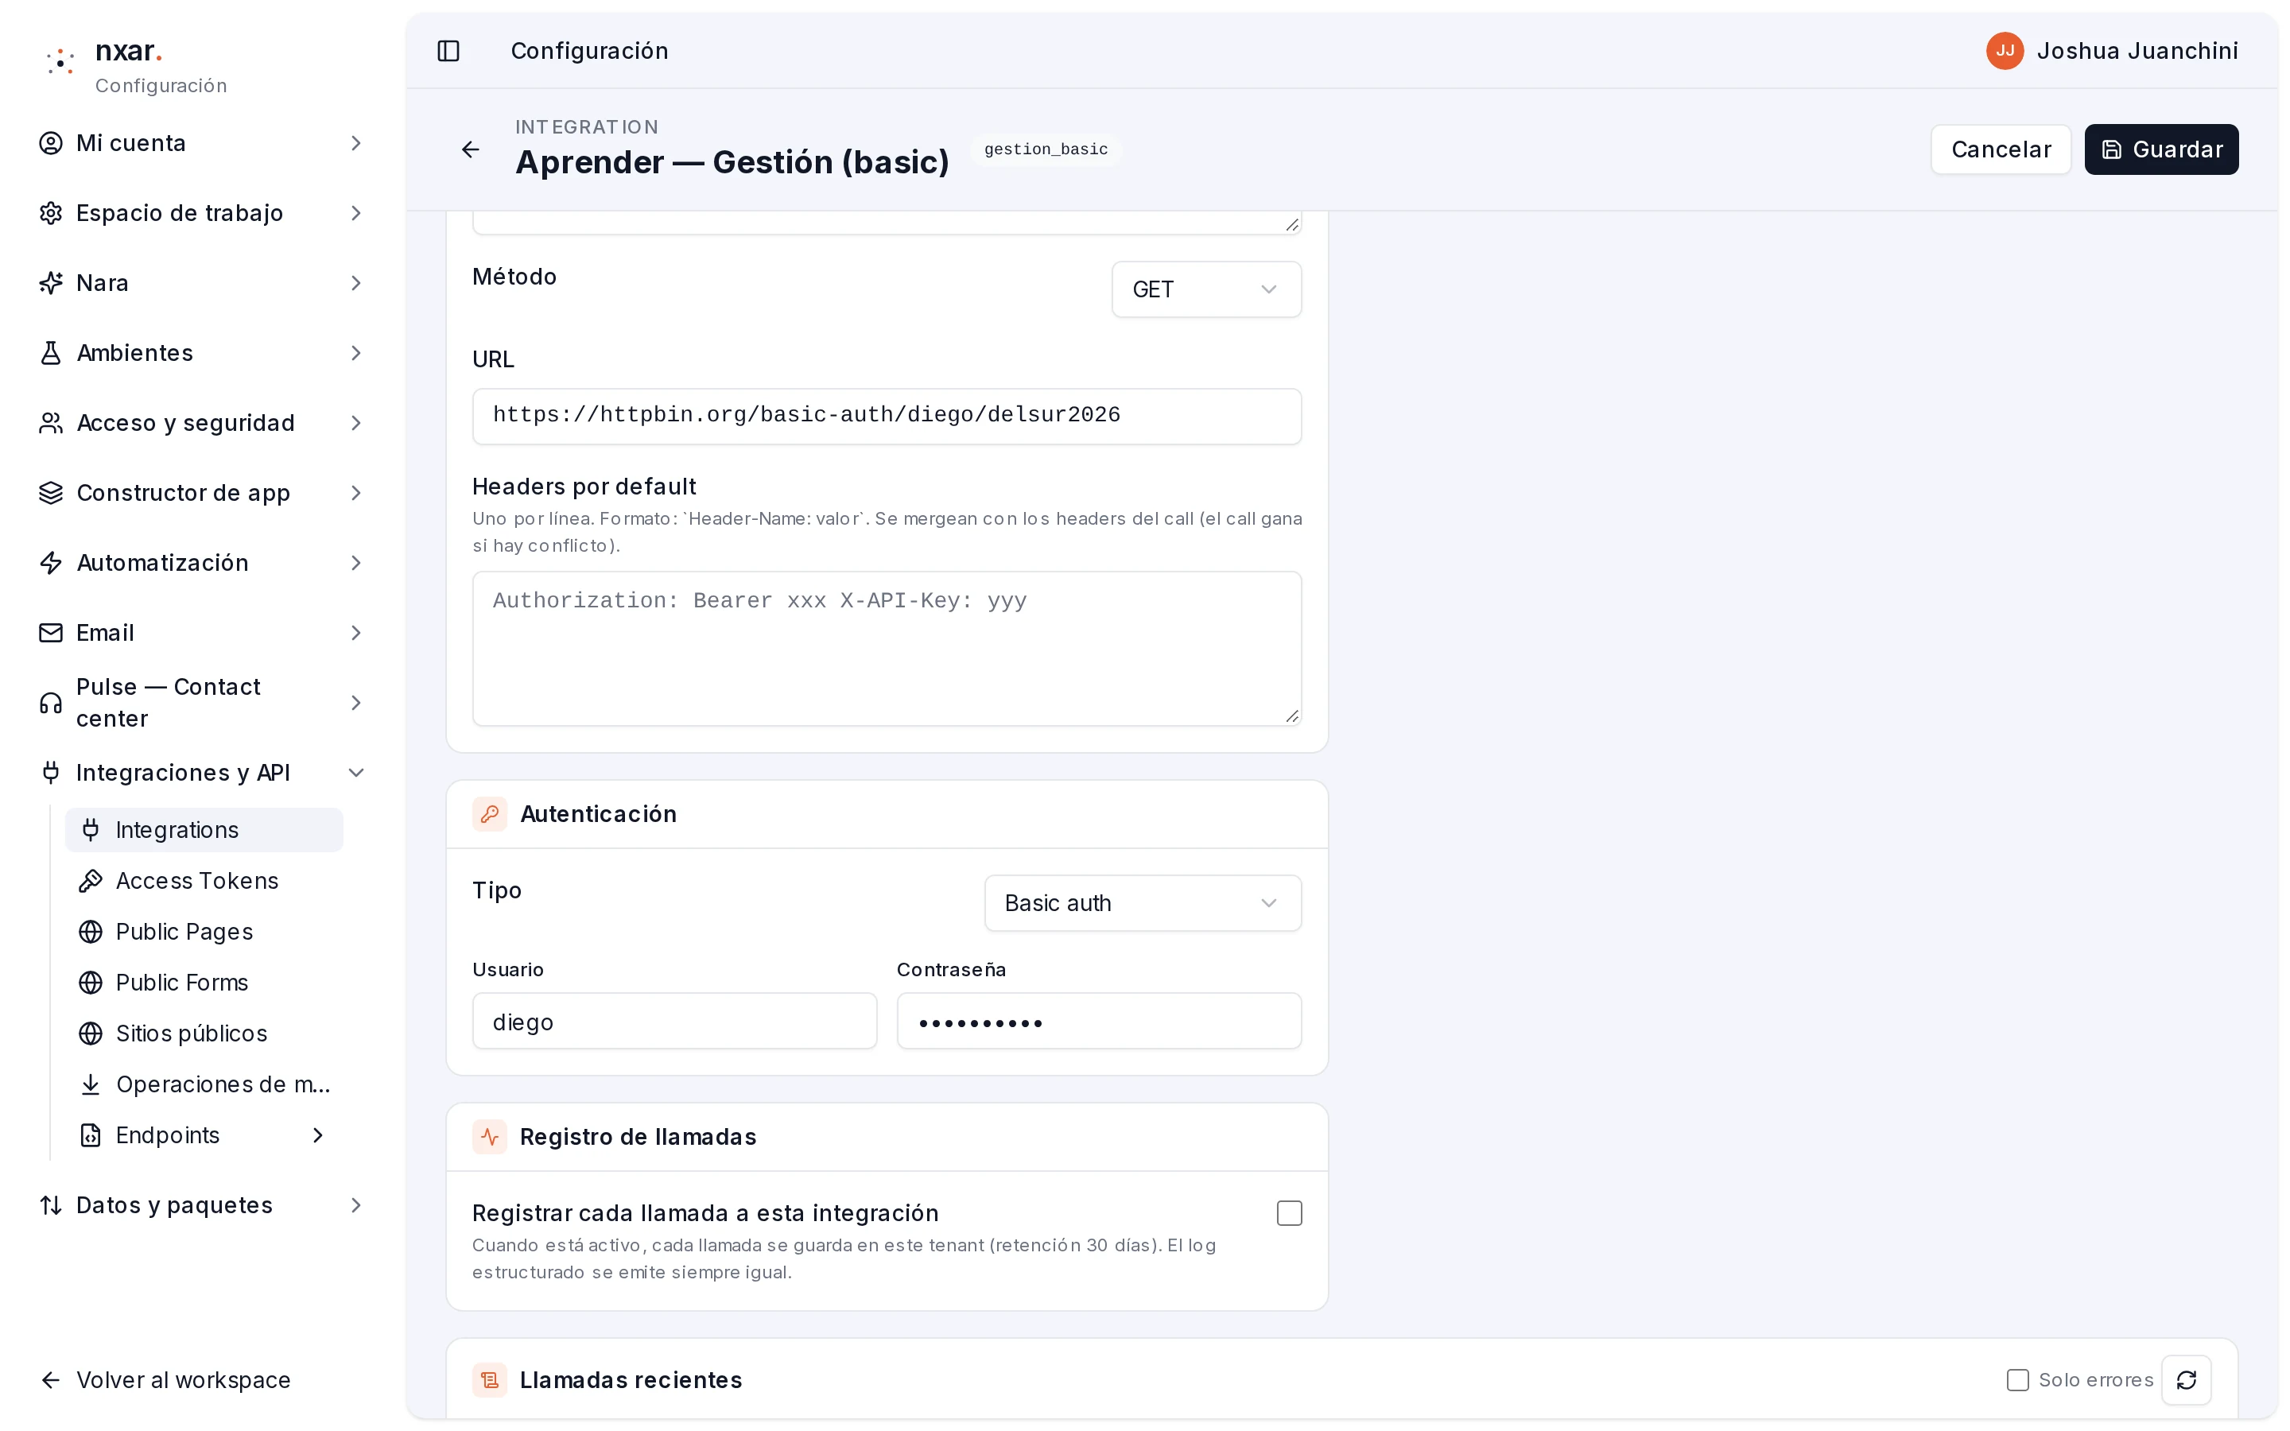Click the Llamadas recientes log icon
2290x1431 pixels.
(489, 1380)
